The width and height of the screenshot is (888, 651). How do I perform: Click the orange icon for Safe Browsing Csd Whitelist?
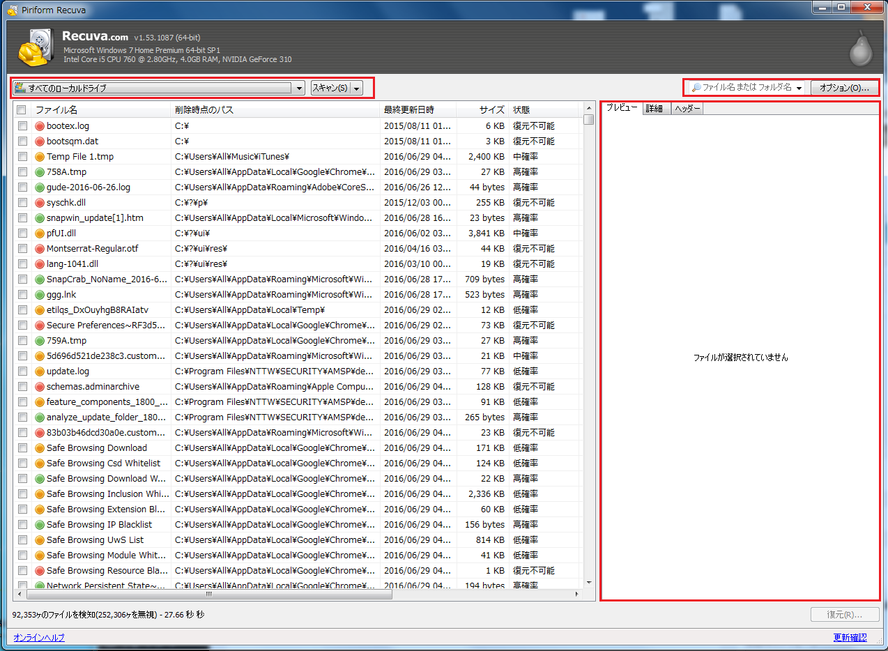click(x=40, y=464)
